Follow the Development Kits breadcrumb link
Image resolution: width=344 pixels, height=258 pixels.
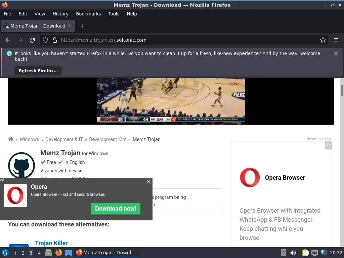tap(108, 139)
